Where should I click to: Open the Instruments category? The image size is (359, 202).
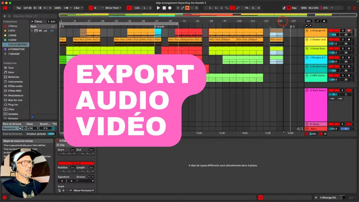point(15,82)
